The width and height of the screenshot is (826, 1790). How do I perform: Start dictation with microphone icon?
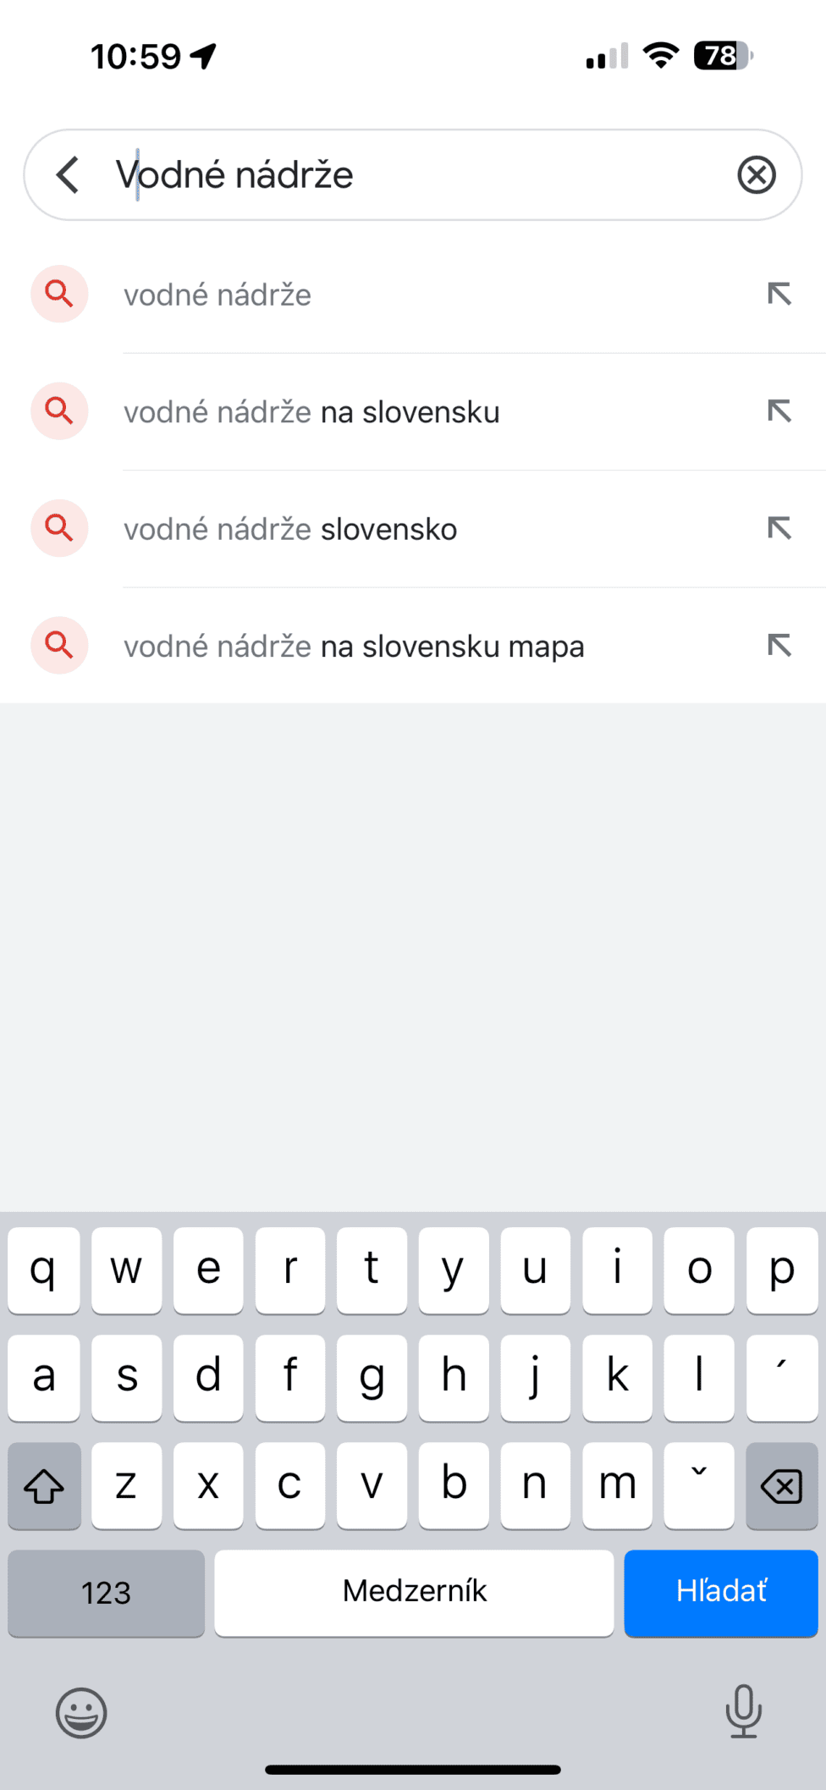coord(743,1711)
